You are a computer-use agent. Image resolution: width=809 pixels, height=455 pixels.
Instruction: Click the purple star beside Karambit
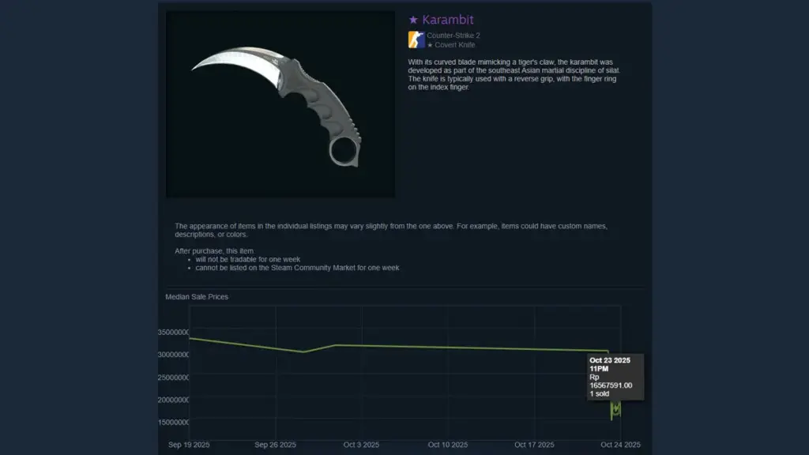(413, 20)
